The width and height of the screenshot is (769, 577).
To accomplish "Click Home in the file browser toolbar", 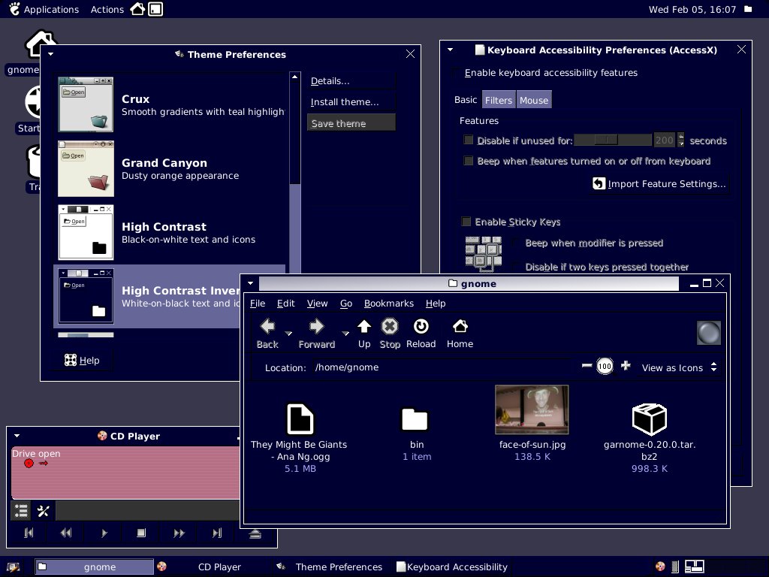I will (460, 334).
